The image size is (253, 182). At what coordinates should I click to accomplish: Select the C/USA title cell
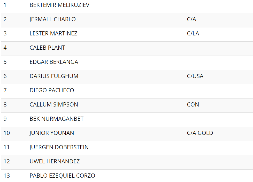coord(195,76)
